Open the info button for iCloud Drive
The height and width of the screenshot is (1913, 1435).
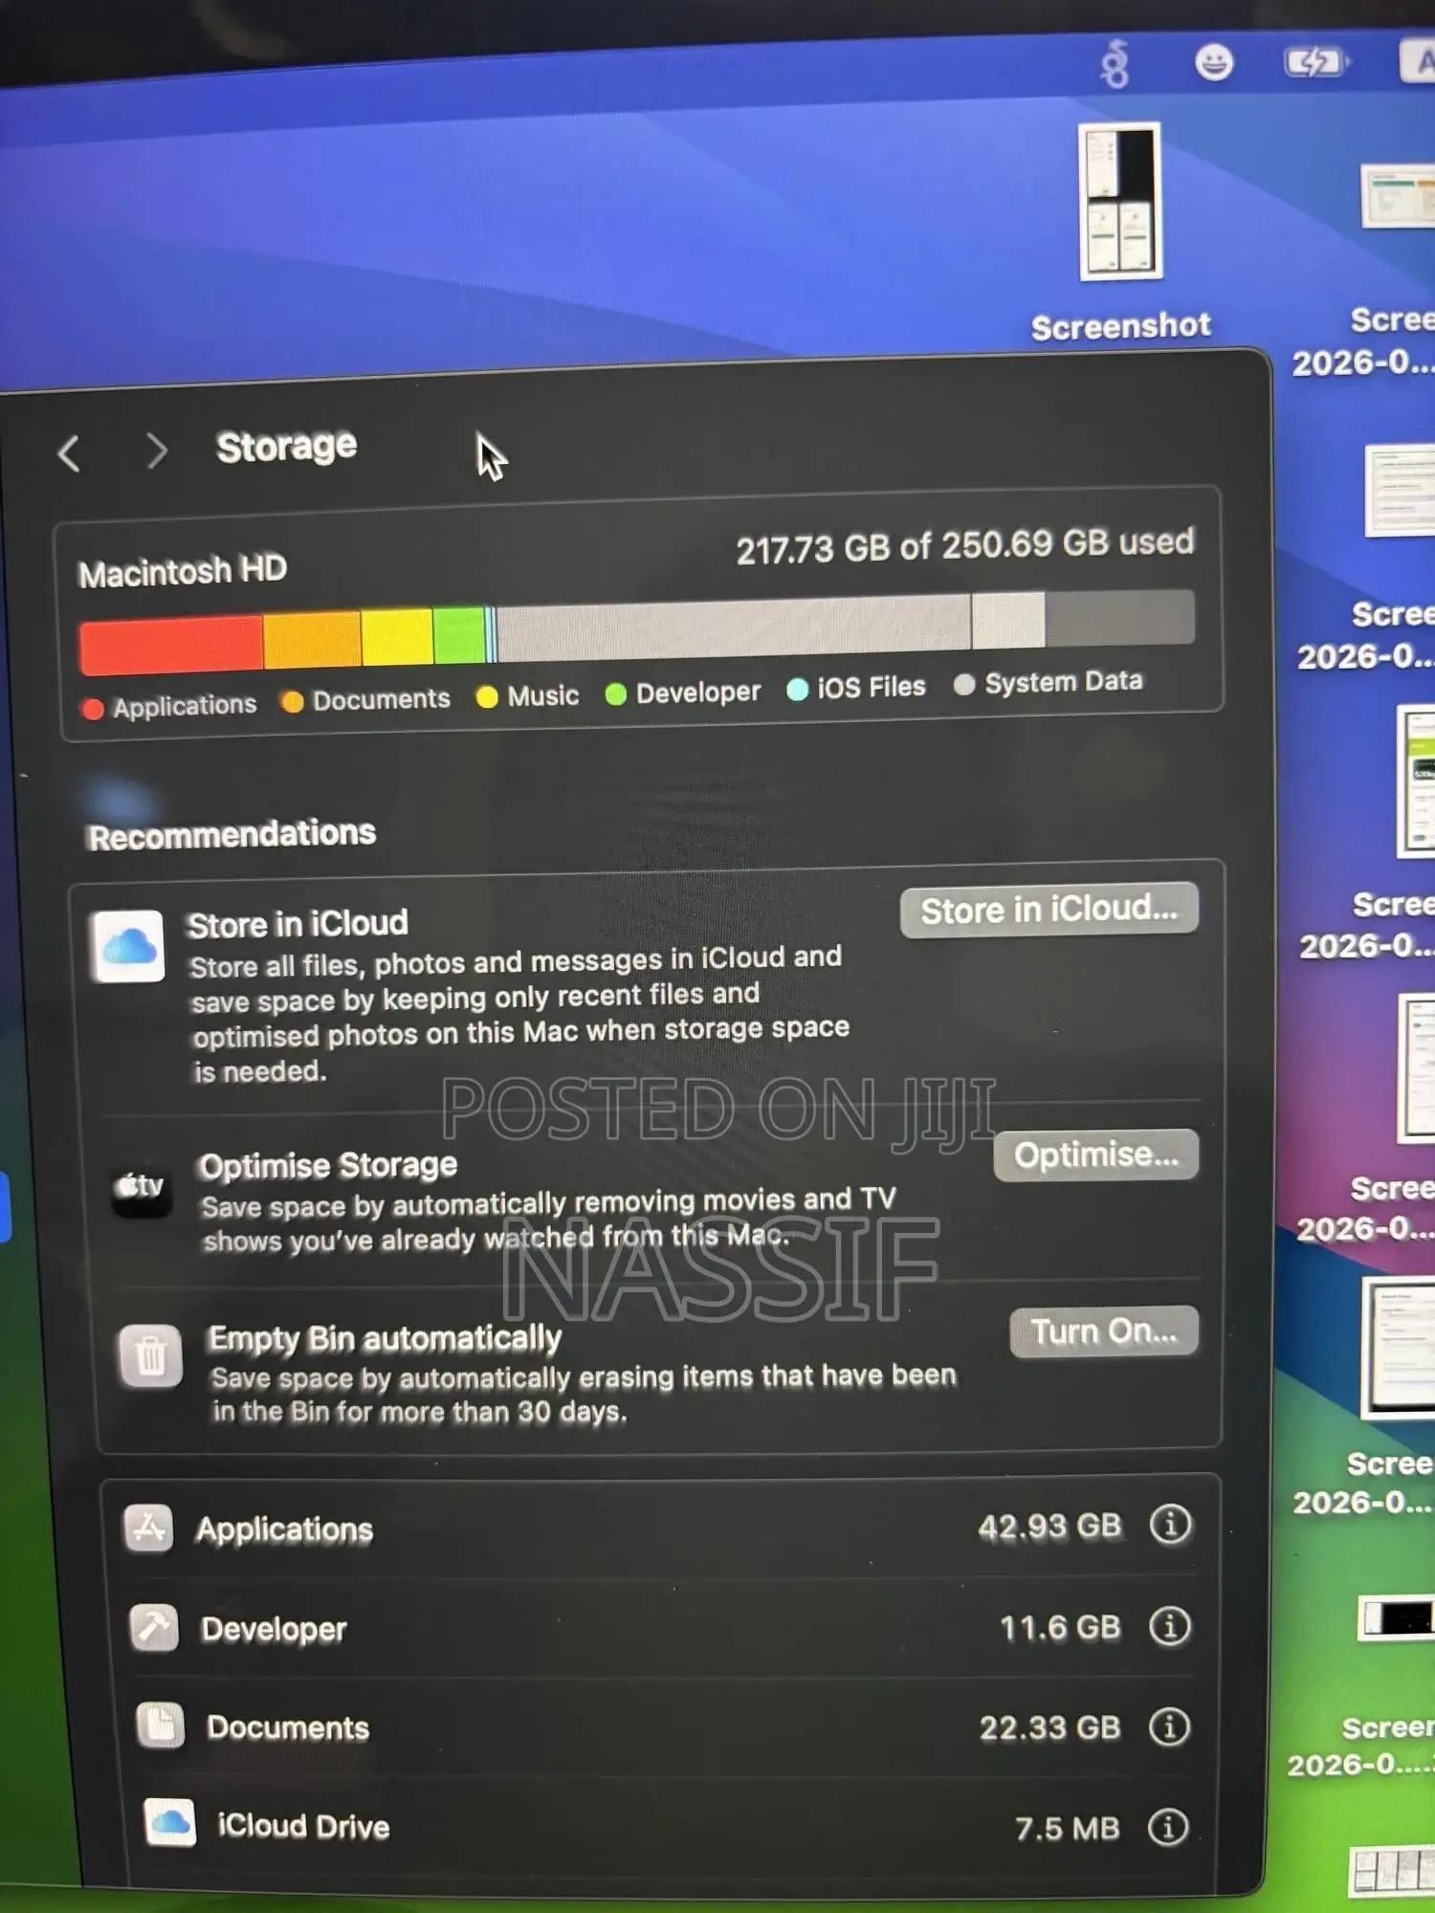pyautogui.click(x=1168, y=1827)
